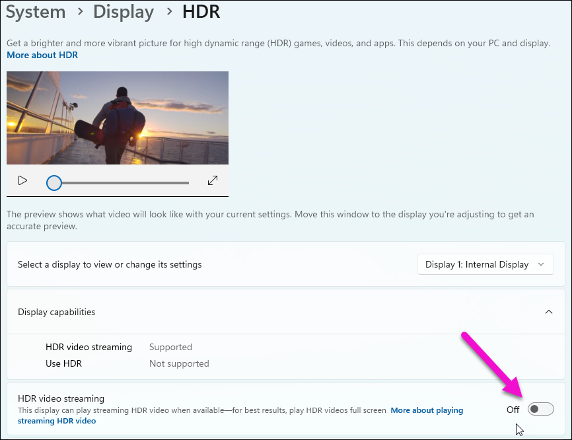
Task: Click the HDR page title in breadcrumb
Action: pos(201,12)
